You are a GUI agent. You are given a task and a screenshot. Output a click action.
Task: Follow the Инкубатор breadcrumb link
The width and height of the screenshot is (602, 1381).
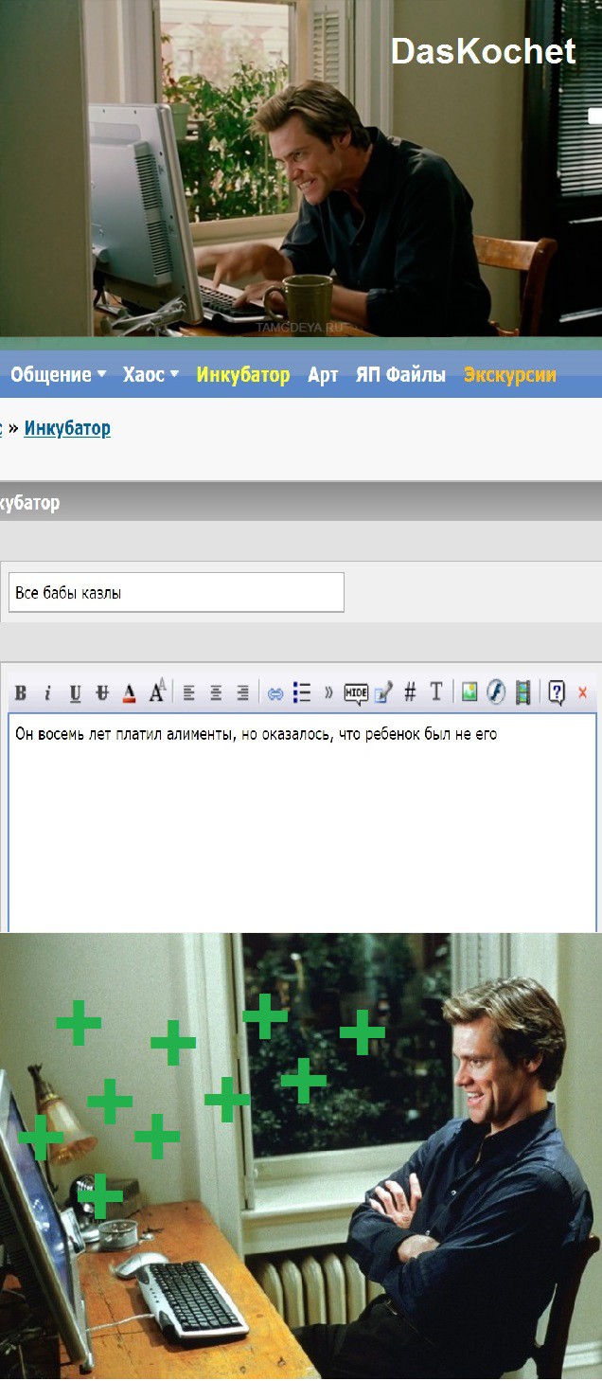67,428
